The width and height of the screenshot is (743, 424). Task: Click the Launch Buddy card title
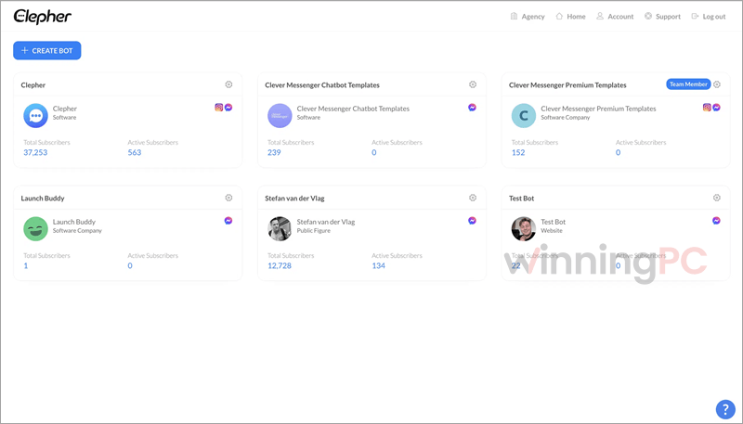[43, 199]
